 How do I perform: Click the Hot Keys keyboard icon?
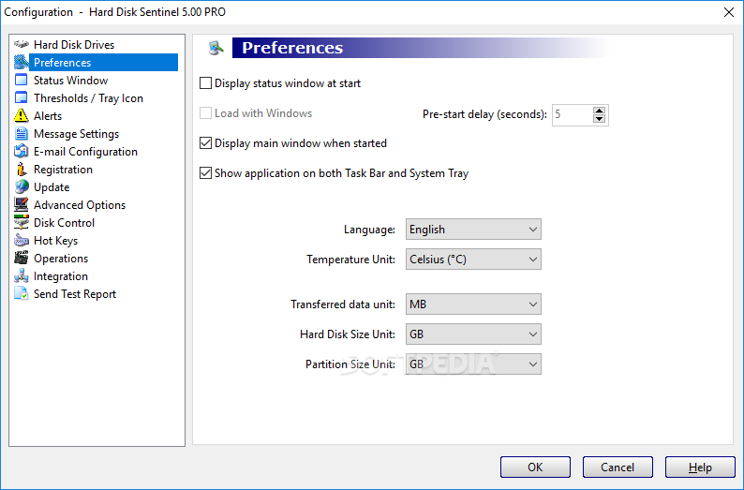click(22, 240)
